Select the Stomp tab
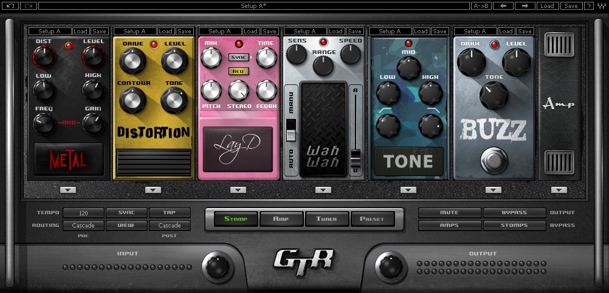 [236, 219]
